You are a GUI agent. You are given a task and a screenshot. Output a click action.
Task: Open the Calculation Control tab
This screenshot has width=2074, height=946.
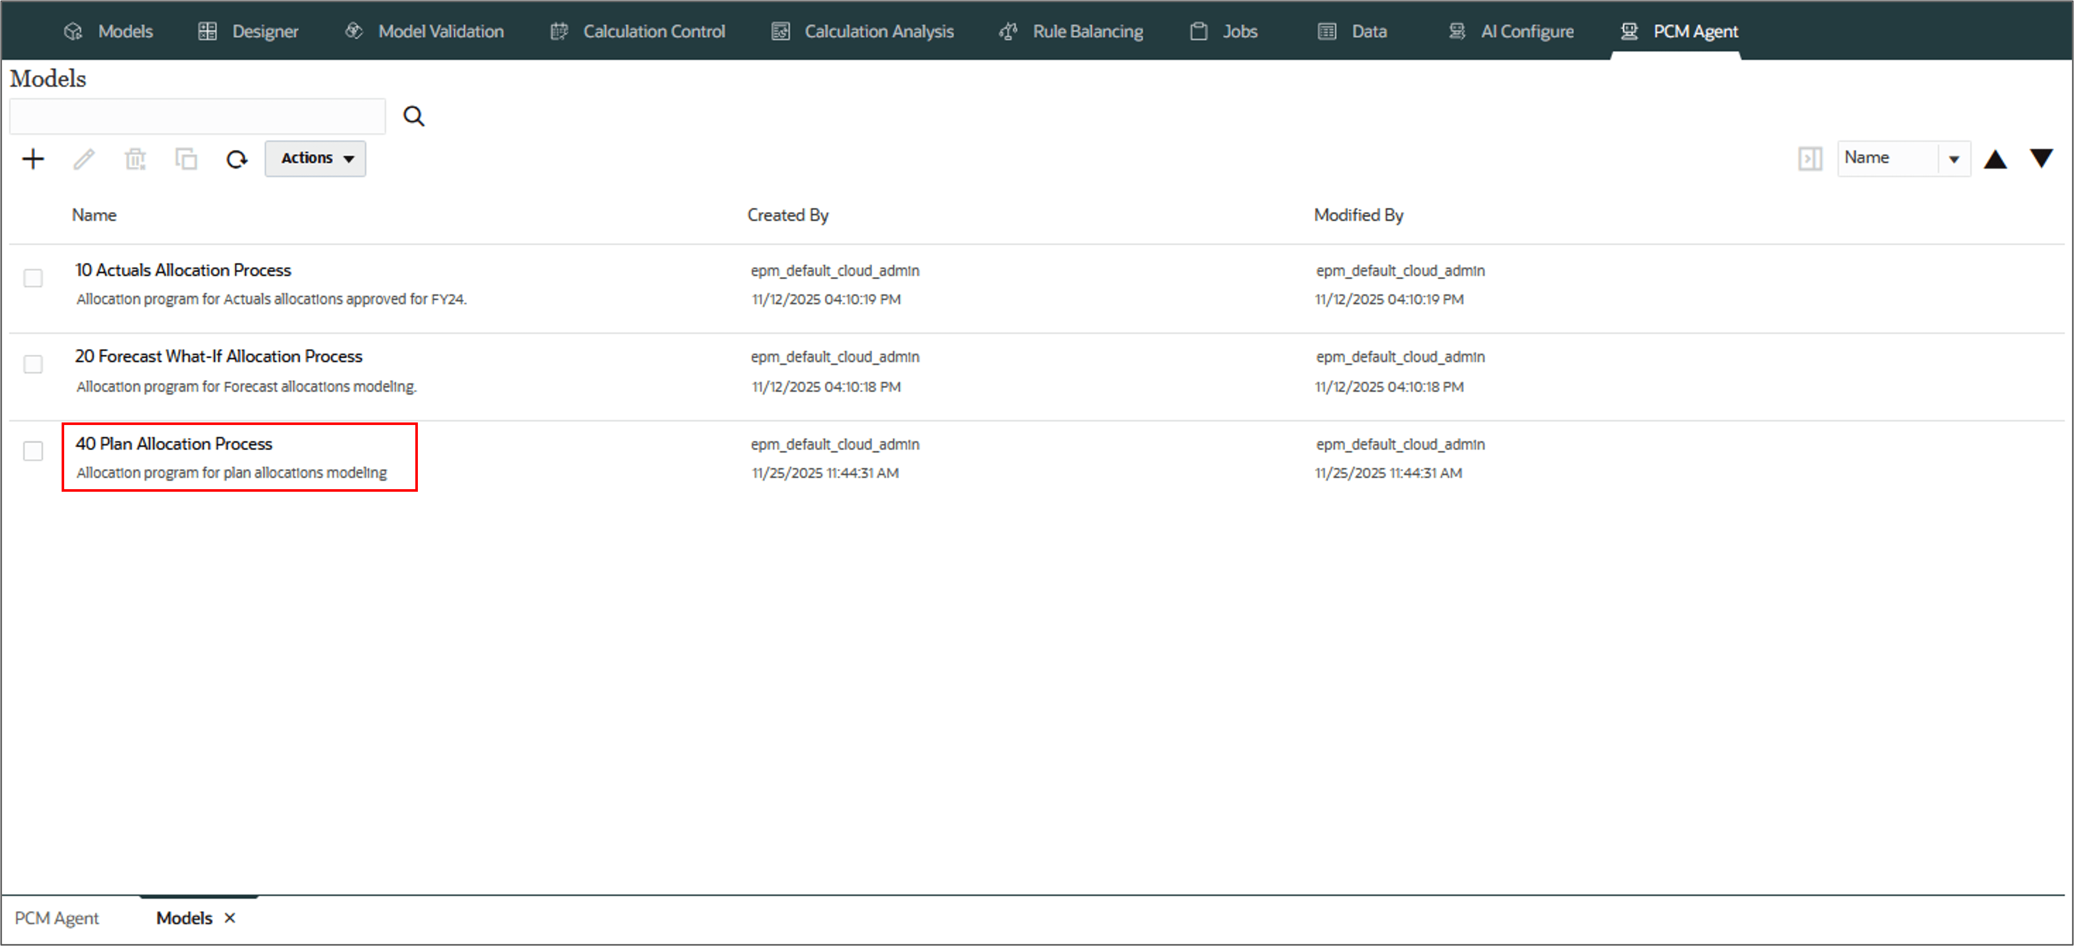click(639, 31)
